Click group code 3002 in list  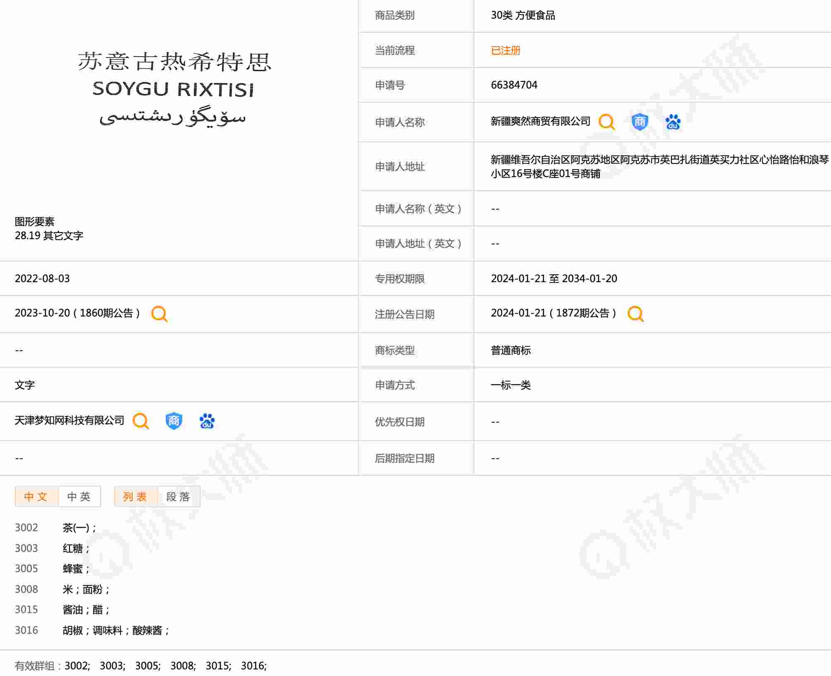27,527
